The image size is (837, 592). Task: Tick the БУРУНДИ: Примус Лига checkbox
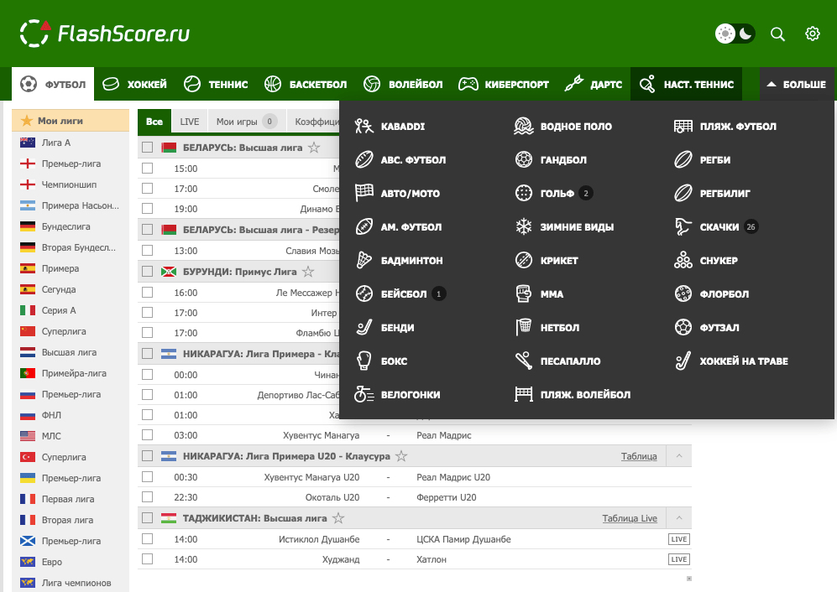[148, 272]
